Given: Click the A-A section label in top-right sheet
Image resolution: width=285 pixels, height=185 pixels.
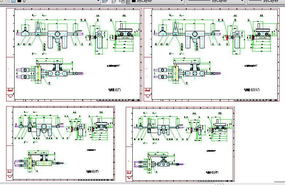Looking at the screenshot, I should [x=235, y=16].
